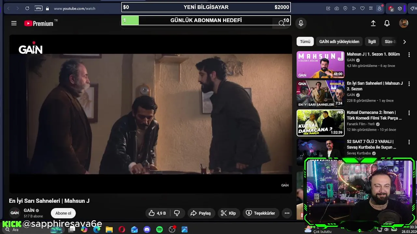Screen dimensions: 417x234
Task: Open the account avatar menu
Action: (x=404, y=23)
